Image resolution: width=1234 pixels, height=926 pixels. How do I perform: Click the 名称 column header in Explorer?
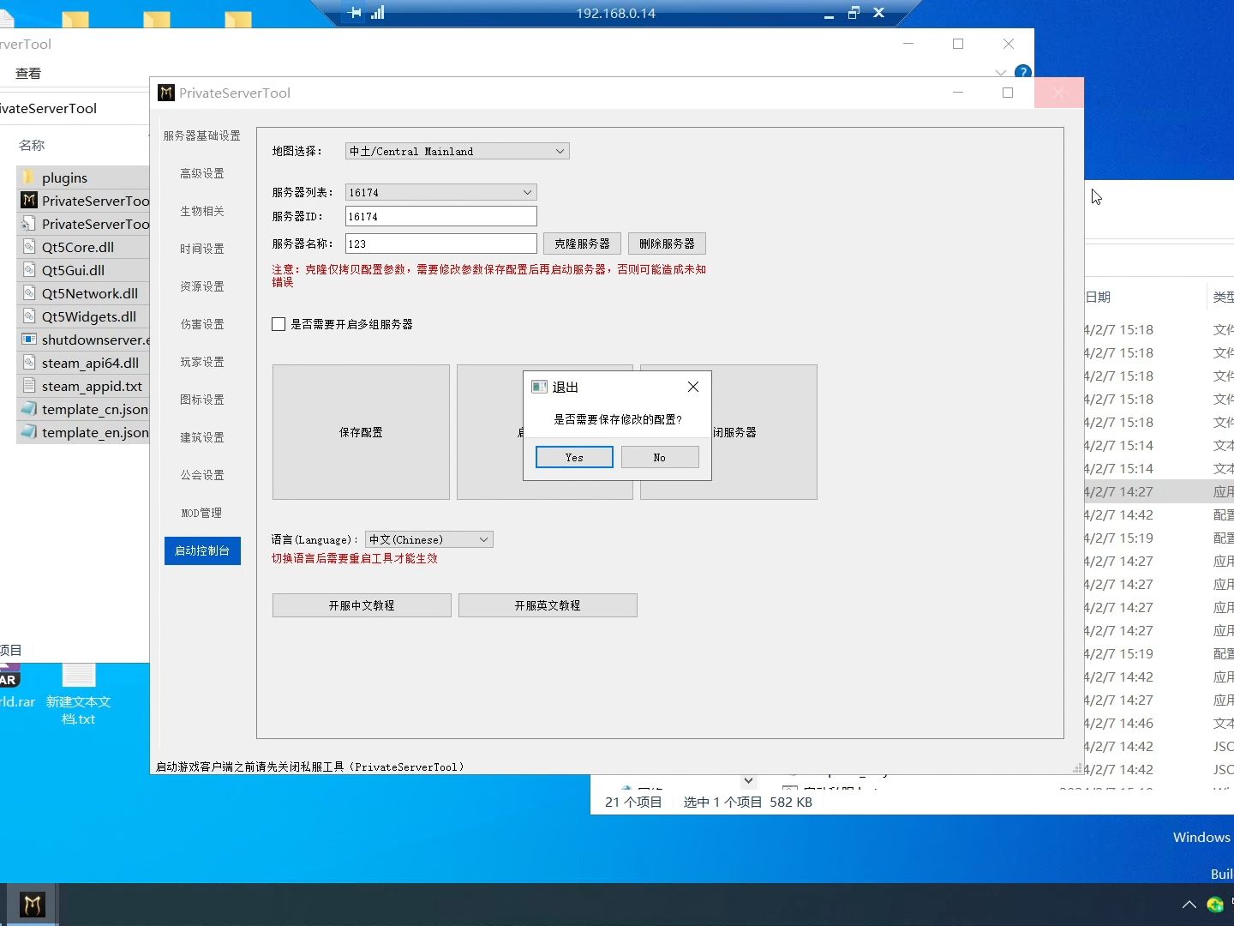coord(32,145)
